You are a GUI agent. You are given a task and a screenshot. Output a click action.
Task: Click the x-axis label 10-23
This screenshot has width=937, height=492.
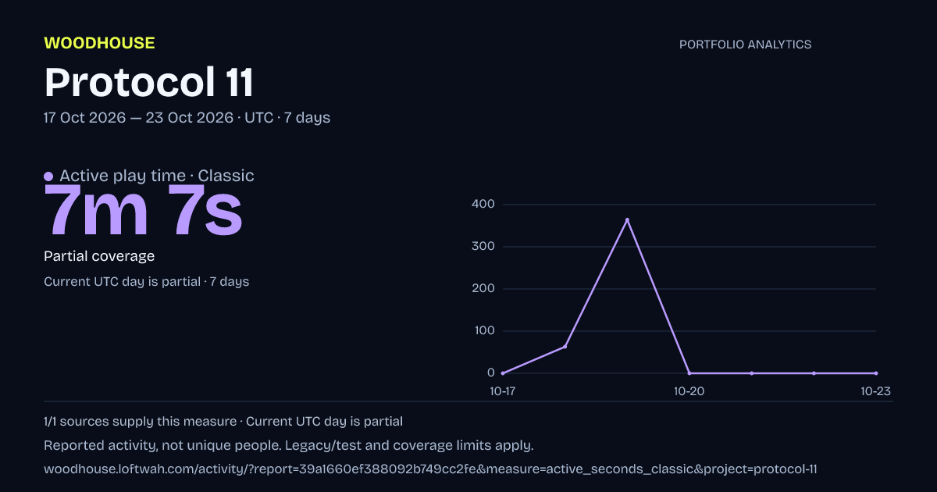coord(876,391)
